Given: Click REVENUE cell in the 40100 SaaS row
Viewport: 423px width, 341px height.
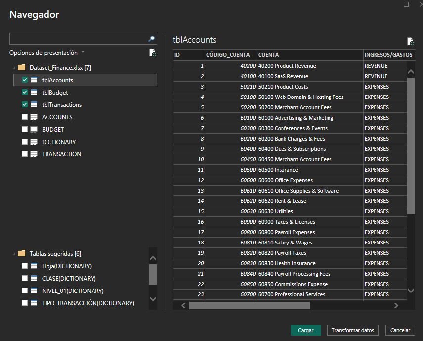Looking at the screenshot, I should click(385, 76).
